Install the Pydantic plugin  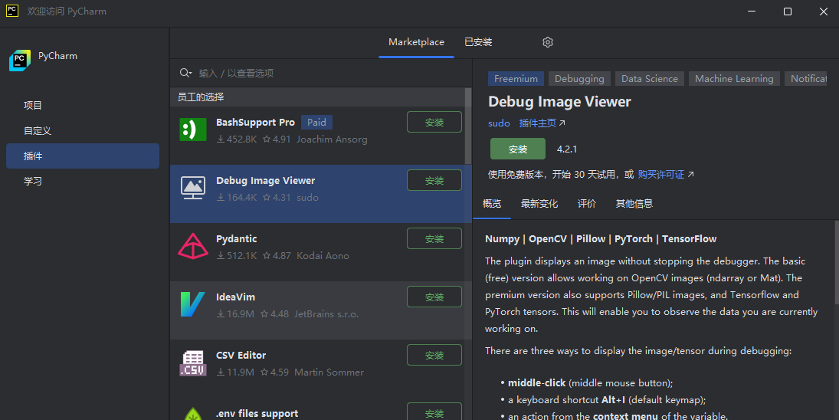(x=434, y=239)
